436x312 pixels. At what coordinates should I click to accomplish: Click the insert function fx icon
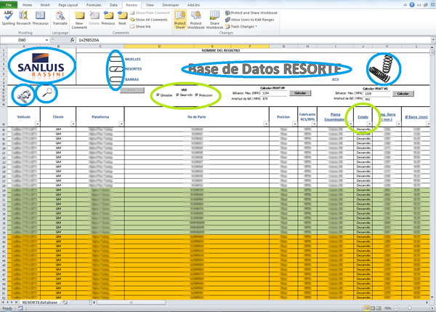tap(72, 40)
